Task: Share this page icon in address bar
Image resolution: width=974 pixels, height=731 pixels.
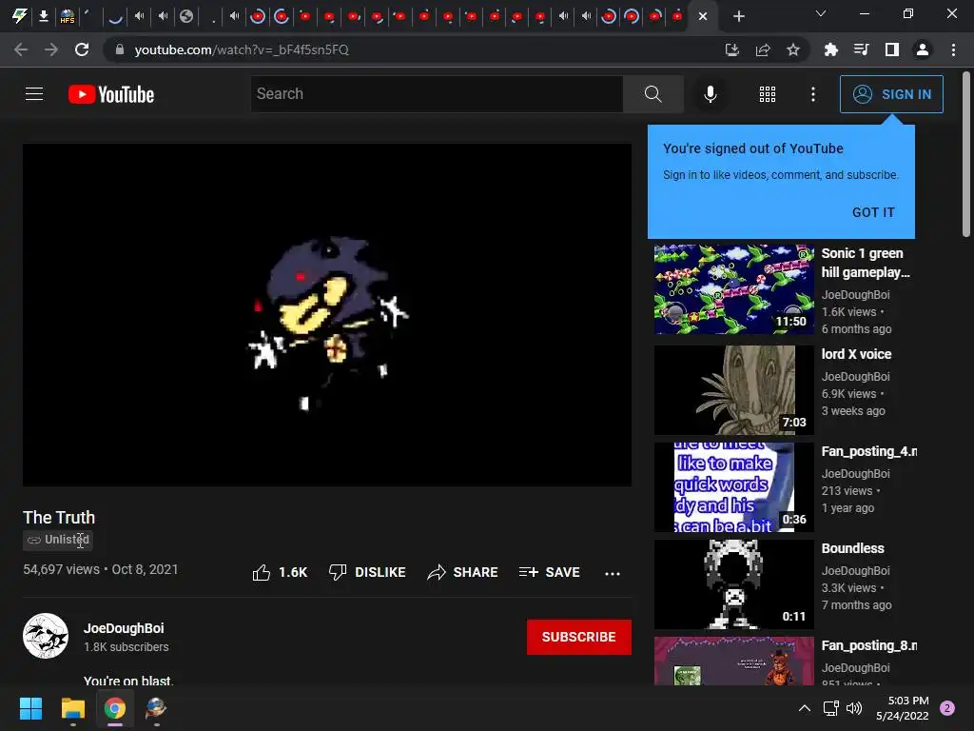Action: coord(762,49)
